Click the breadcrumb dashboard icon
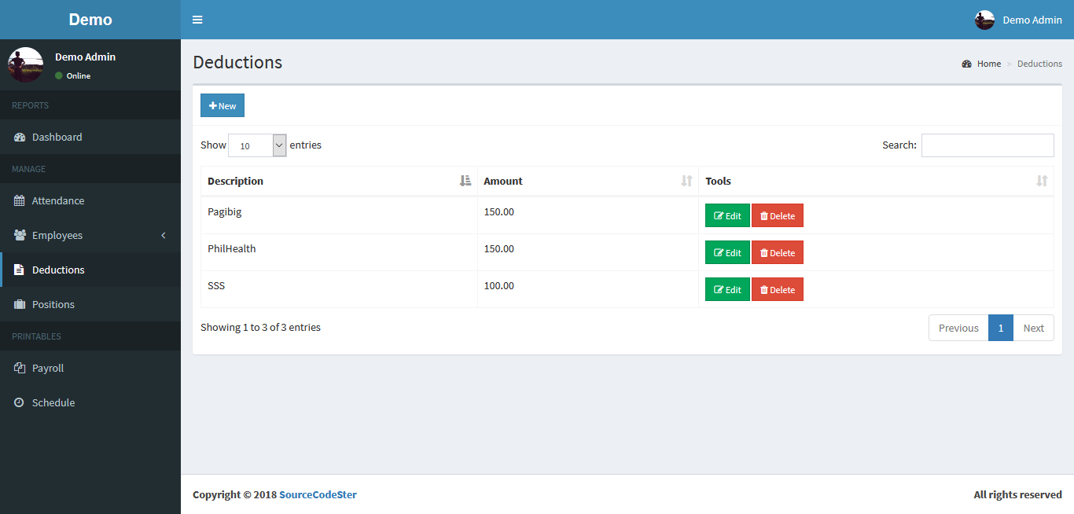This screenshot has width=1074, height=514. tap(967, 64)
